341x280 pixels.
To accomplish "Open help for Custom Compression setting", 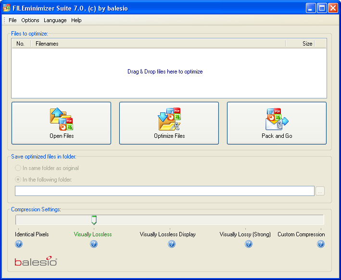I will (321, 244).
